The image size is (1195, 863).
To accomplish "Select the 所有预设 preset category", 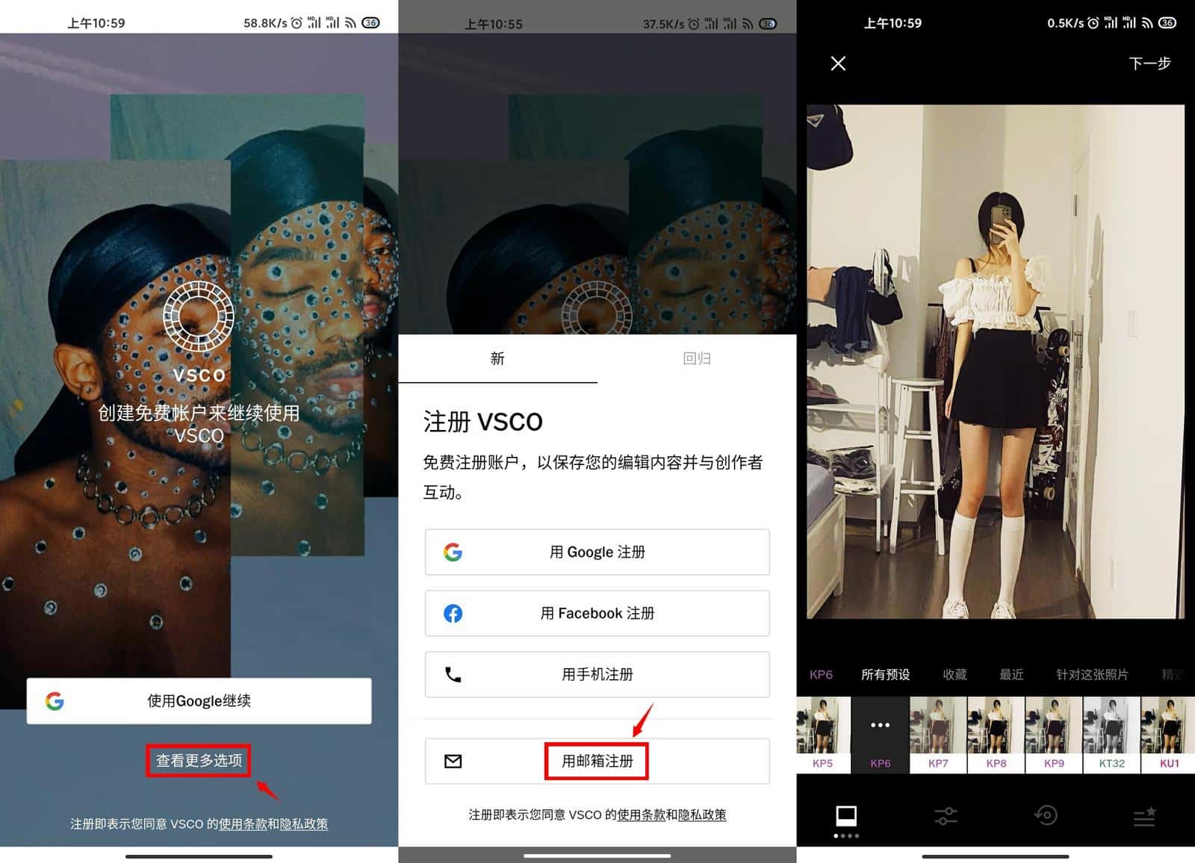I will 885,674.
